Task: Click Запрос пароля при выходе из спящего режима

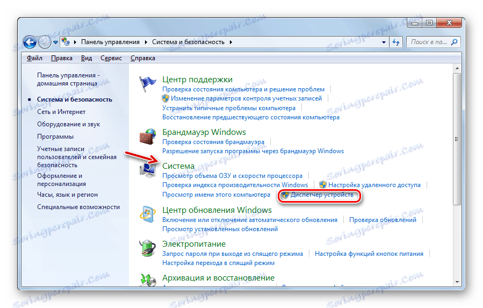Action: click(x=233, y=254)
